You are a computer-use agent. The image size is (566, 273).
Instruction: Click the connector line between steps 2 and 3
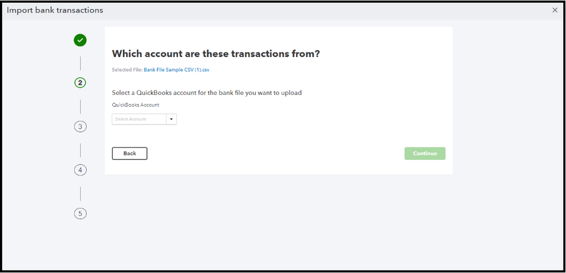pos(80,106)
